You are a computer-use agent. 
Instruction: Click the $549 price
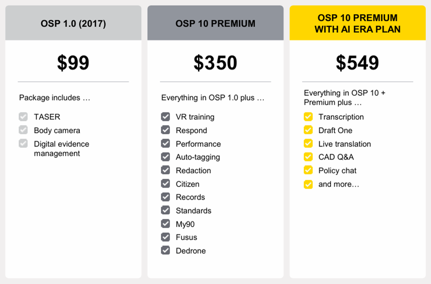point(358,63)
